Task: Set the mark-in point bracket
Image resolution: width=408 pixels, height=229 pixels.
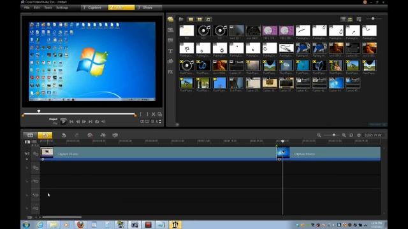Action: [141, 114]
